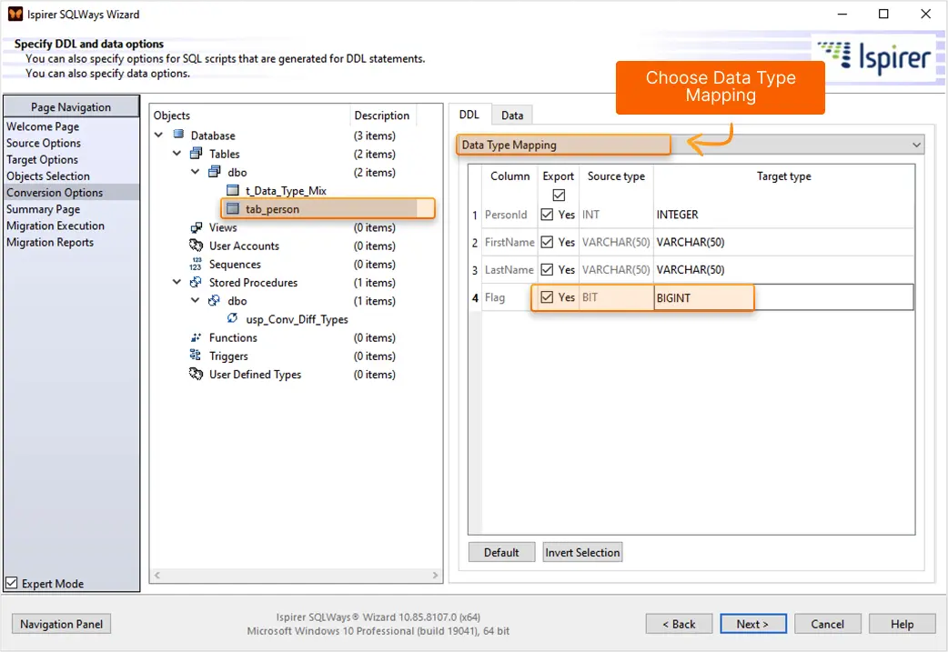The height and width of the screenshot is (652, 948).
Task: Click the Tables folder icon
Action: click(196, 153)
